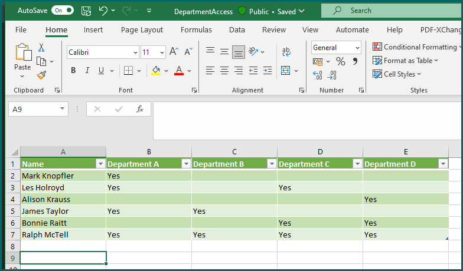463x271 pixels.
Task: Expand the Name Box dropdown
Action: [62, 108]
